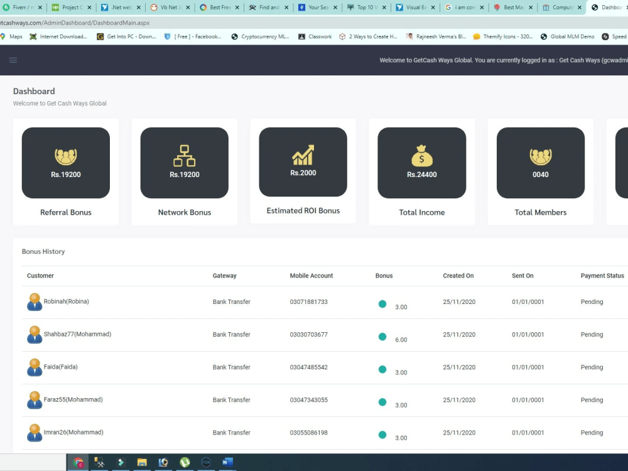Click the 0040 total members value
Screen dimensions: 628x471
pos(540,175)
